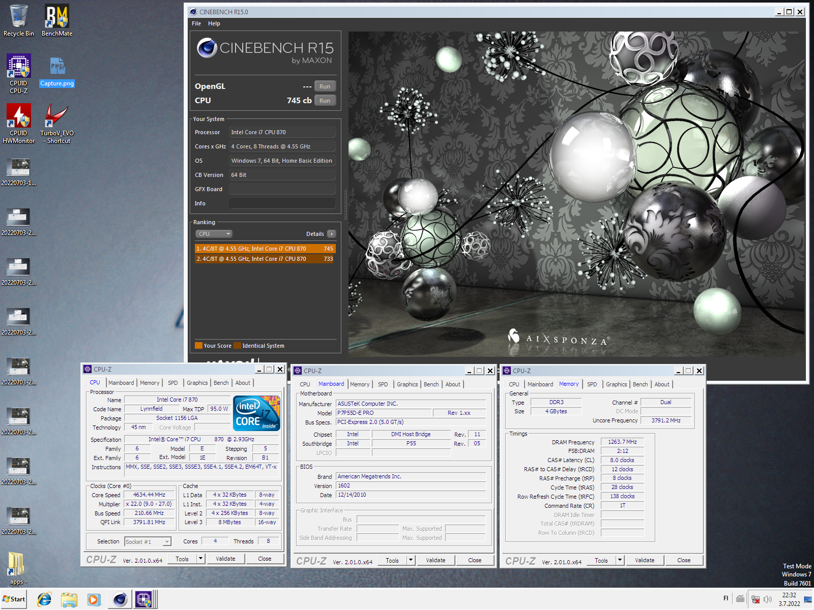Image resolution: width=814 pixels, height=610 pixels.
Task: Select the CPUID CPU-Z desktop icon
Action: [x=19, y=74]
